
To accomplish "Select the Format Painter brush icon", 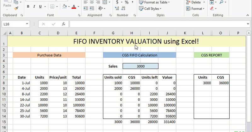I will [16, 9].
